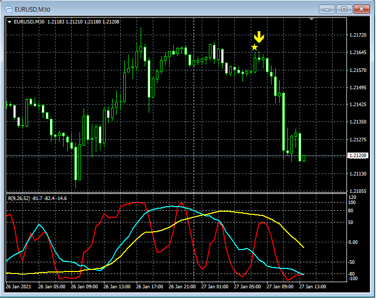
Task: Click the 1.21350 price scale label
Action: pos(358,122)
